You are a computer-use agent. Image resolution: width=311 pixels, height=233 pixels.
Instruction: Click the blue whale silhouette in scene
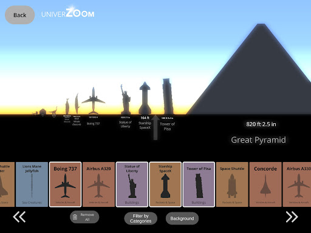point(77,104)
